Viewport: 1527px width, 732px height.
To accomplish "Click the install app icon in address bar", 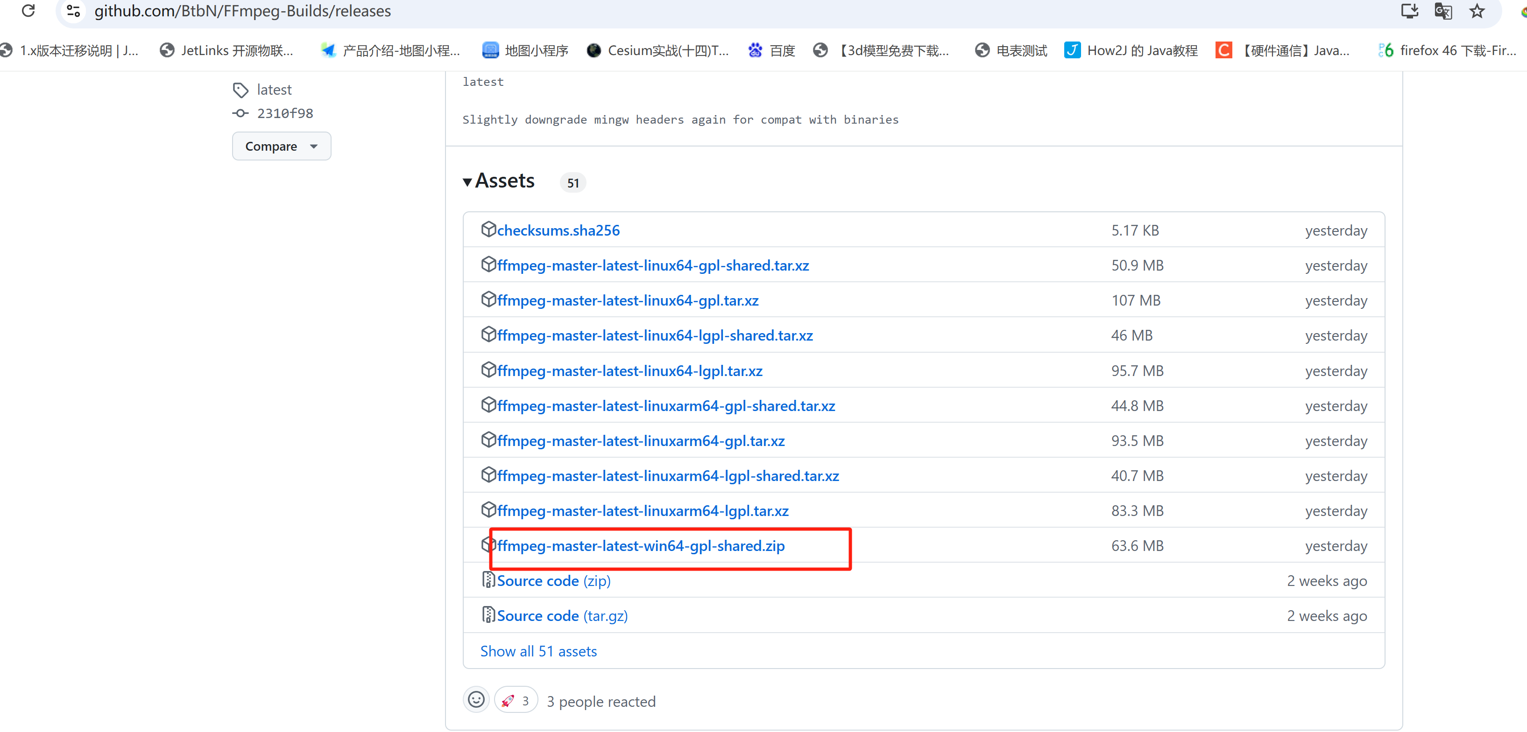I will point(1409,11).
